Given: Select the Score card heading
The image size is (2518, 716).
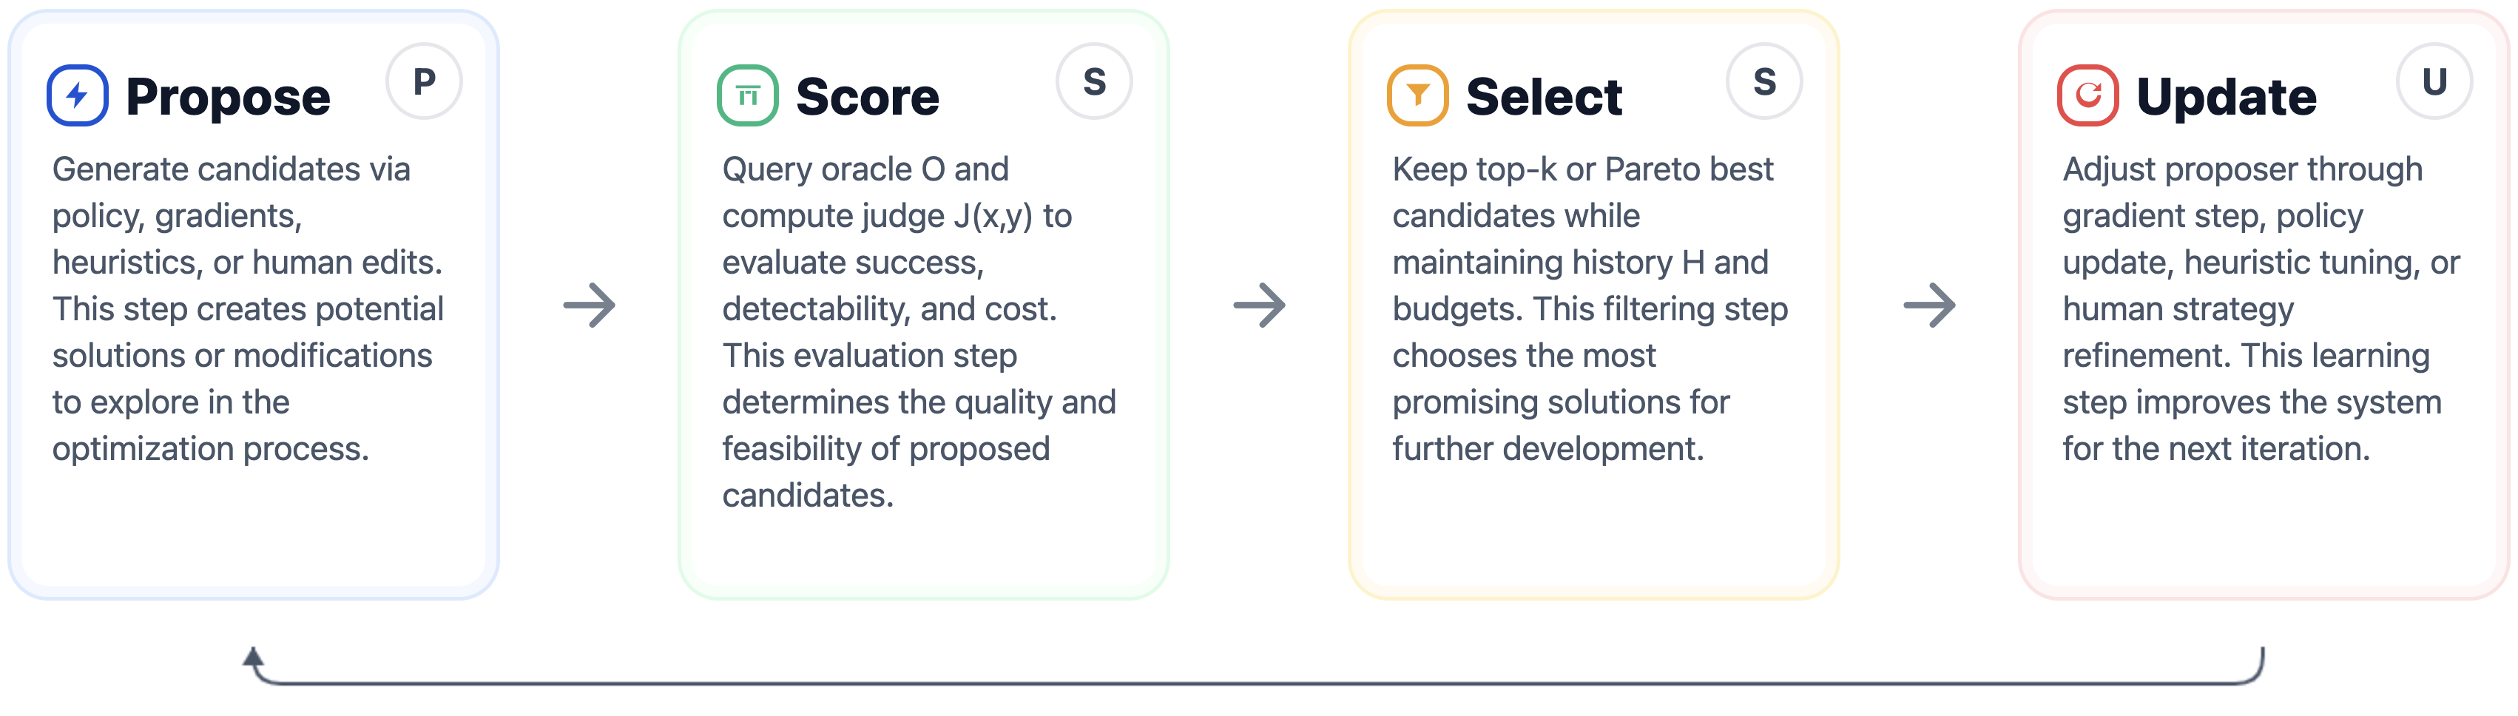Looking at the screenshot, I should click(x=867, y=97).
